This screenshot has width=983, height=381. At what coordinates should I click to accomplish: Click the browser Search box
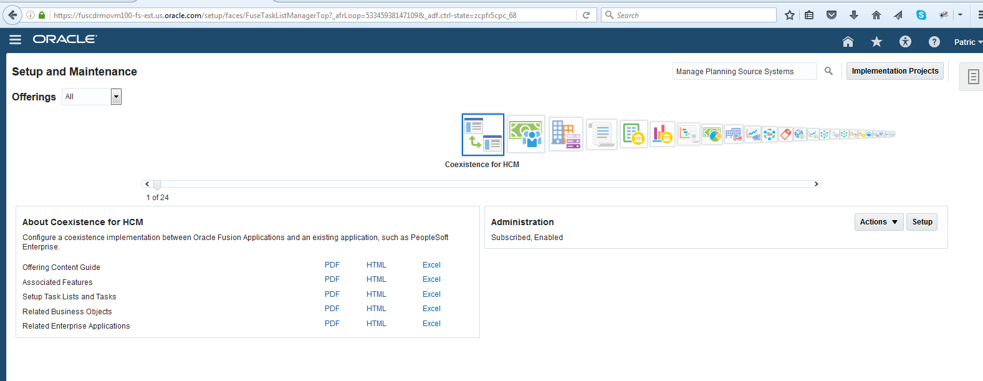click(x=689, y=15)
